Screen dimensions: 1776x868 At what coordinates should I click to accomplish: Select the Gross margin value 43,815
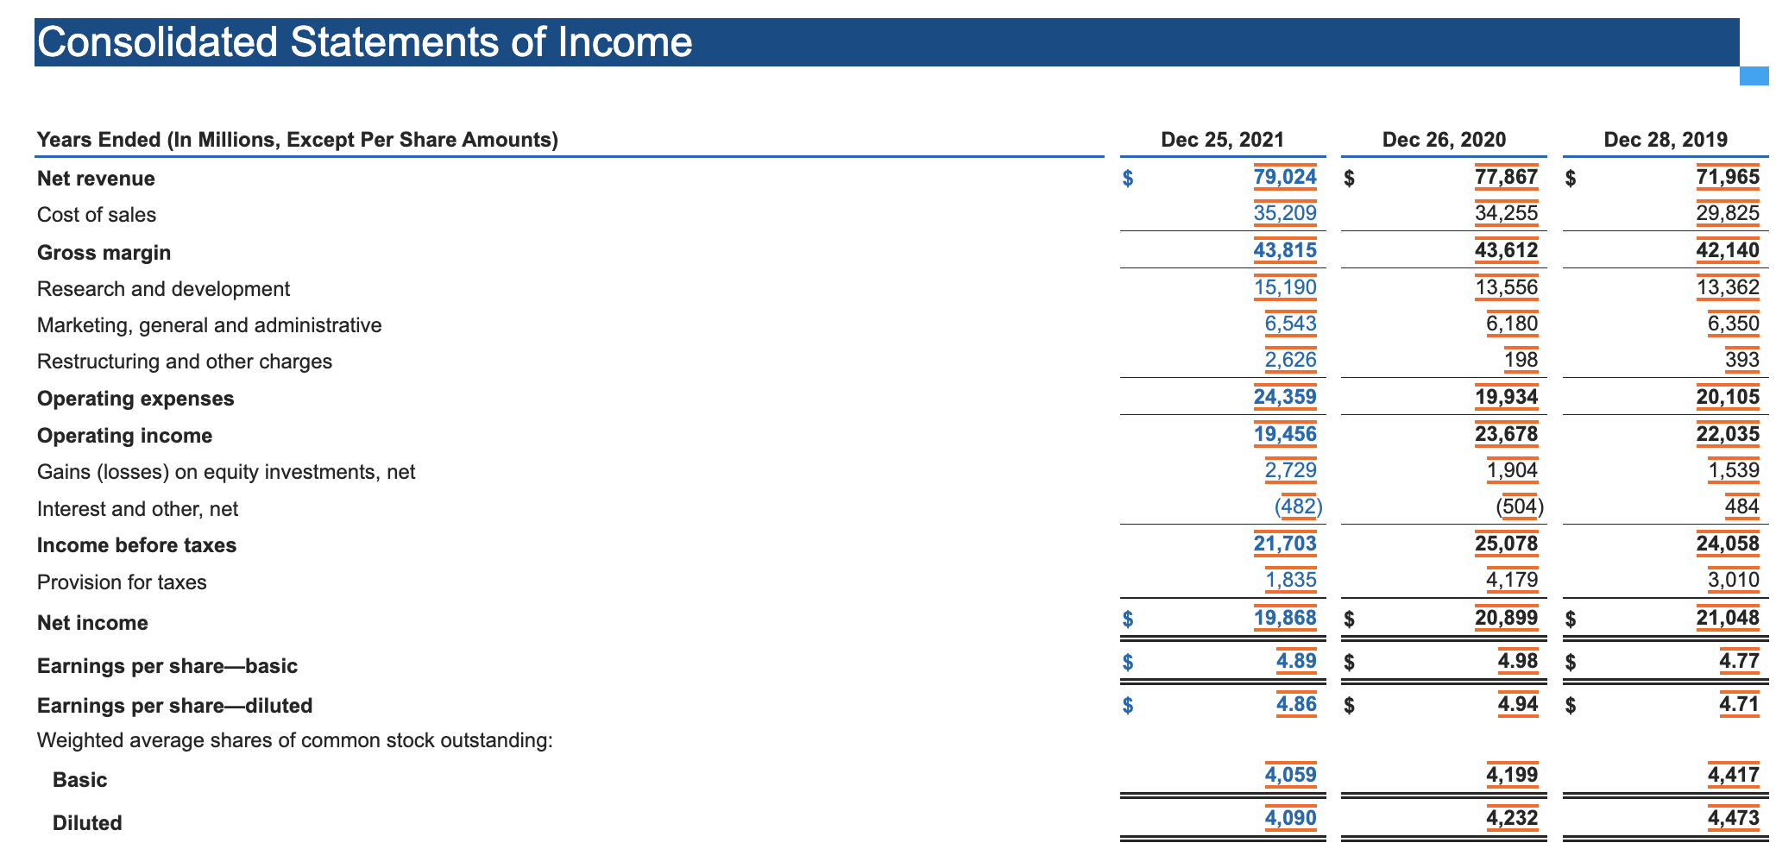1285,250
